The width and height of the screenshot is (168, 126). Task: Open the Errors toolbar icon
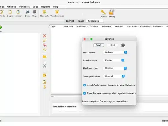(x=18, y=13)
